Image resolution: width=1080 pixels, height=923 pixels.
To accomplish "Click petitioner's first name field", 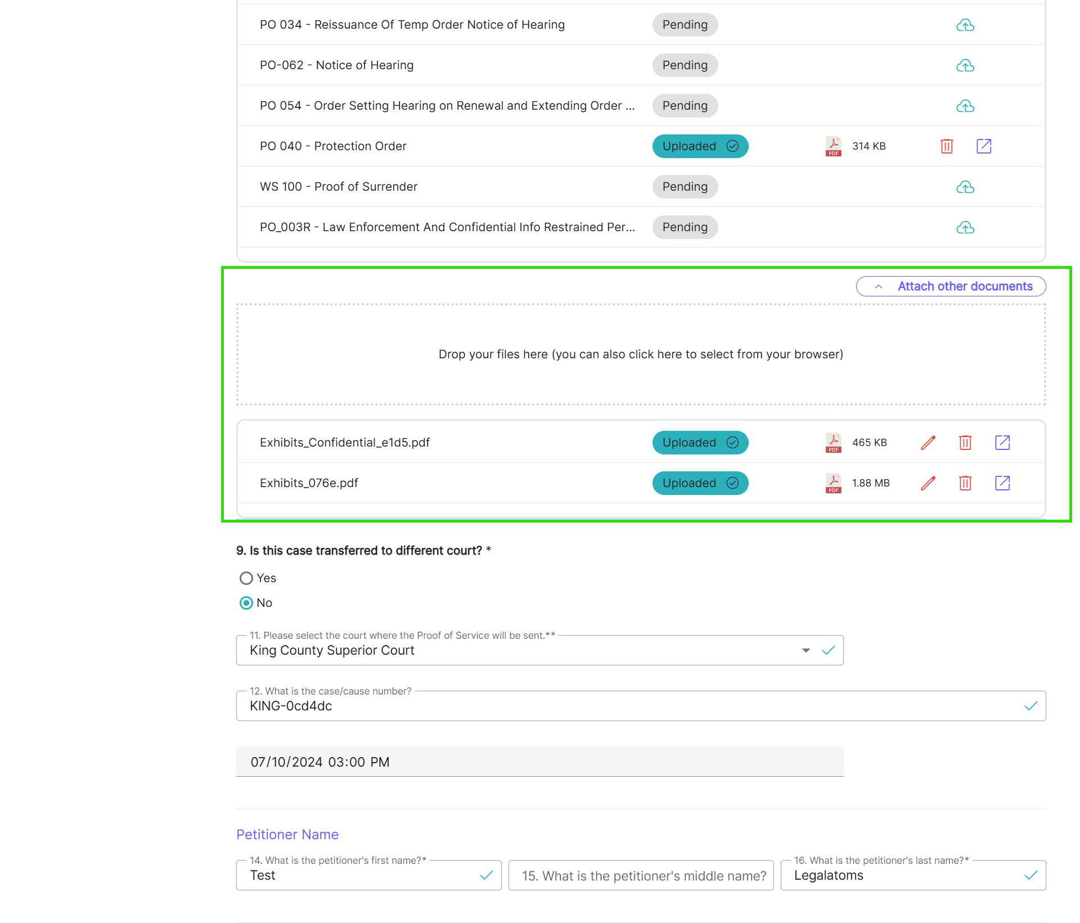I will pyautogui.click(x=369, y=875).
